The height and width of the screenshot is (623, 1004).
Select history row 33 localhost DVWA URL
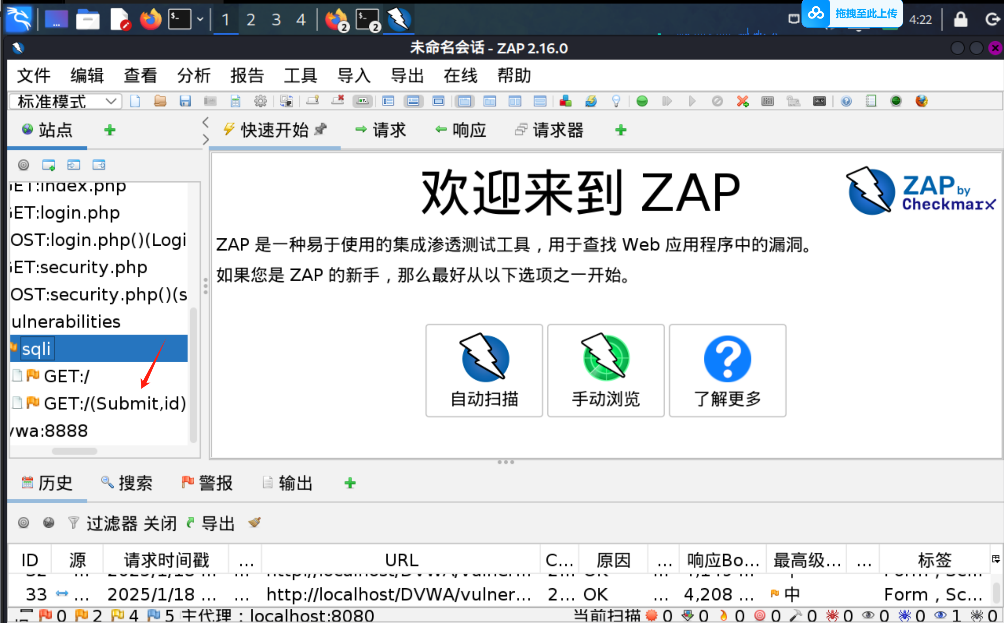[x=398, y=594]
